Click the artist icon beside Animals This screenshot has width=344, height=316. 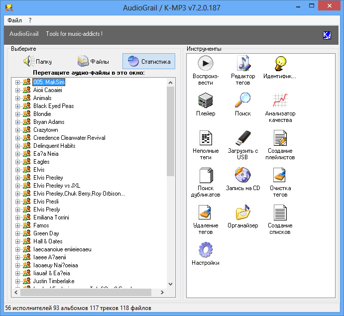point(27,98)
